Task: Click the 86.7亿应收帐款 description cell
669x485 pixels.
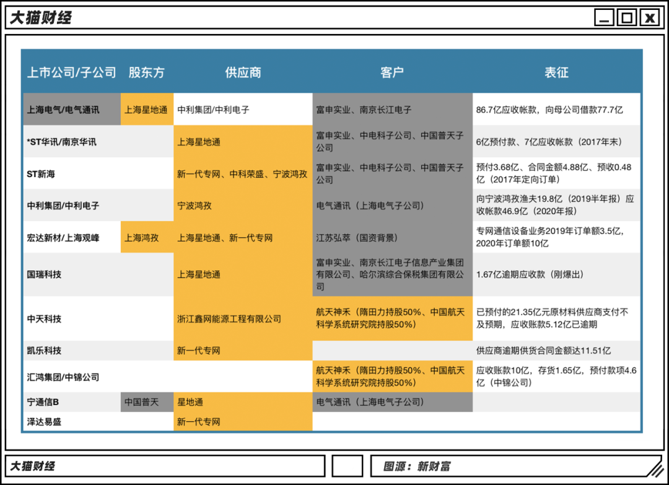Action: point(556,109)
